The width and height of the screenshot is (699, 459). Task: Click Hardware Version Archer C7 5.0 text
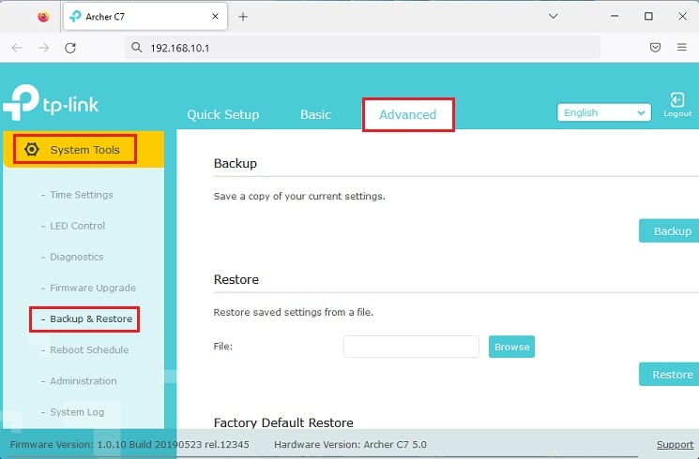pos(350,444)
